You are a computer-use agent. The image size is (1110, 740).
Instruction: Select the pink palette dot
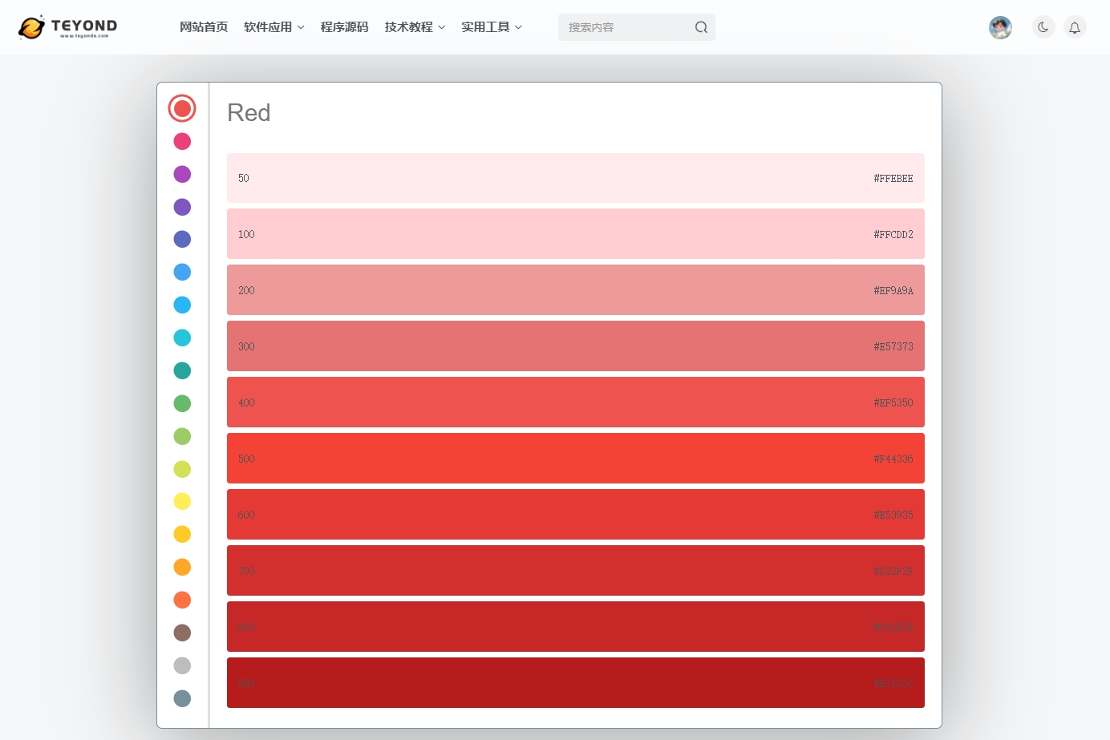click(x=182, y=141)
